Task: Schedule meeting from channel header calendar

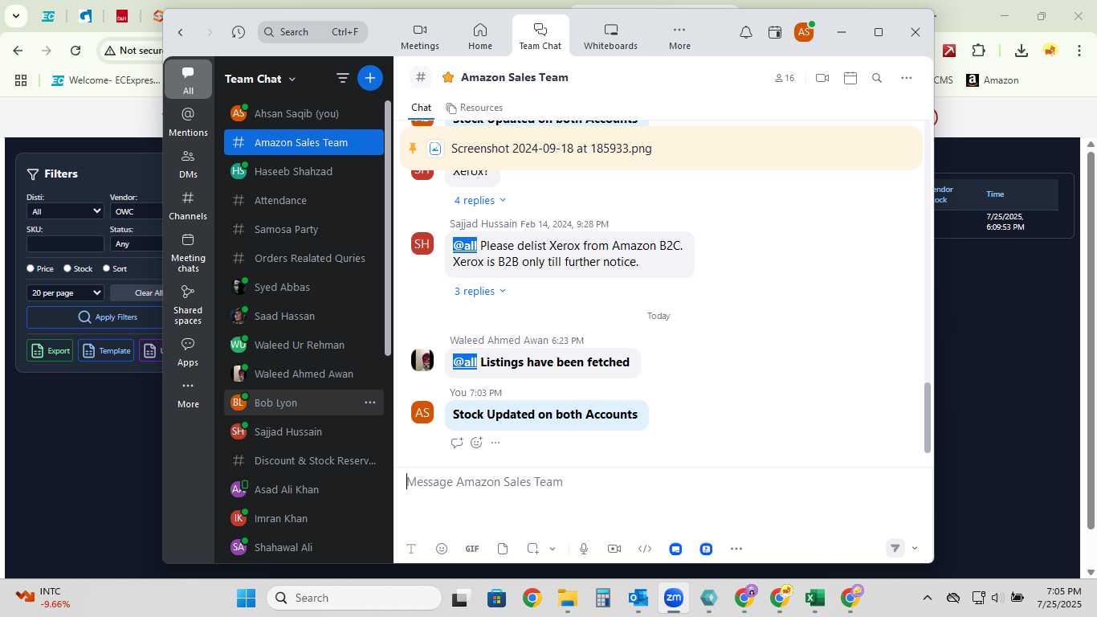Action: tap(850, 78)
